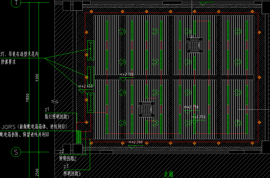
Task: Pick the 9300 dimension text
Action: tap(37, 78)
